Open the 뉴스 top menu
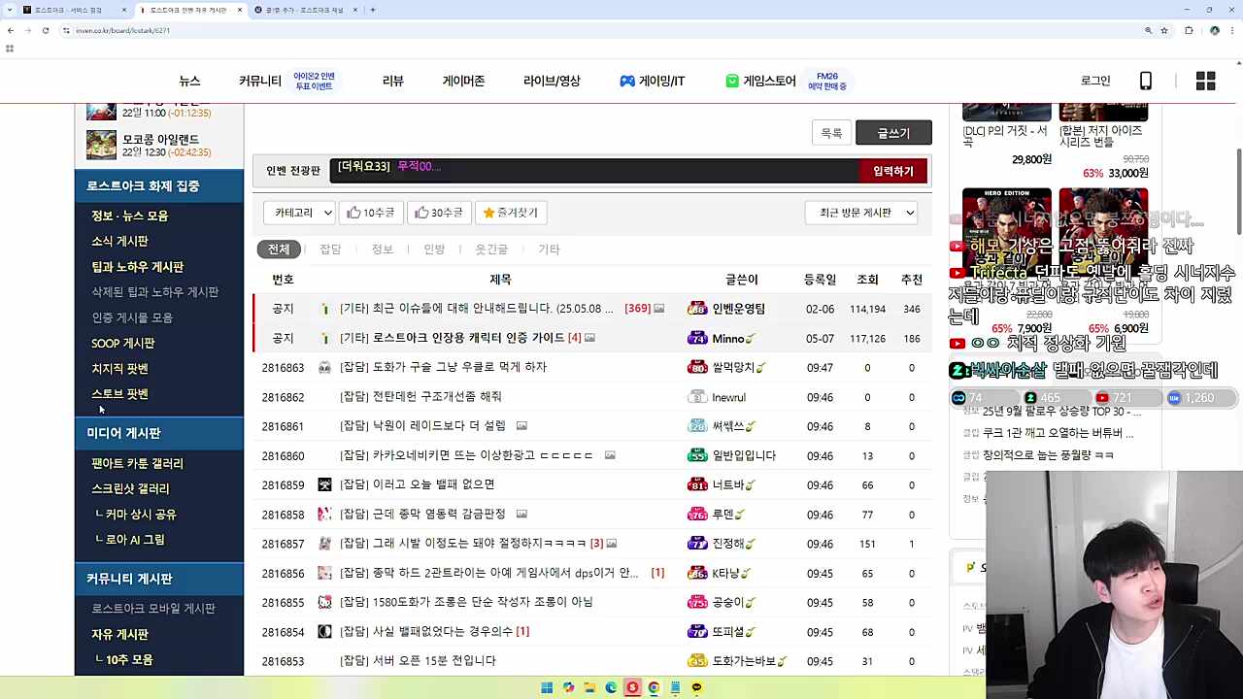This screenshot has width=1243, height=699. [x=189, y=82]
